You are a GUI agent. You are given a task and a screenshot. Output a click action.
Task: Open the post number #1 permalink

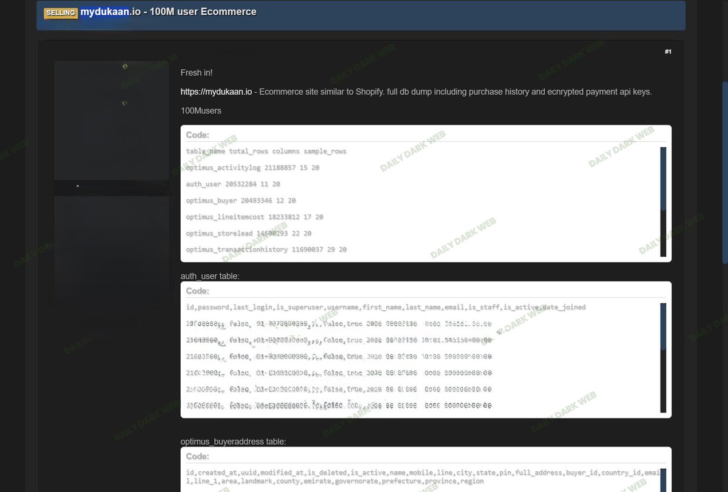pos(668,52)
